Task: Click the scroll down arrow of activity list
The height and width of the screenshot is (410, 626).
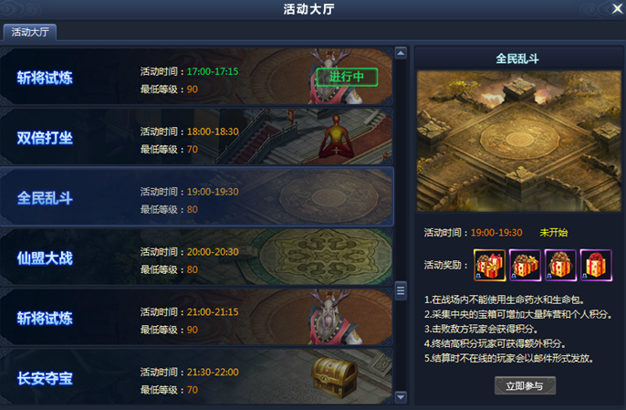Action: [x=401, y=397]
